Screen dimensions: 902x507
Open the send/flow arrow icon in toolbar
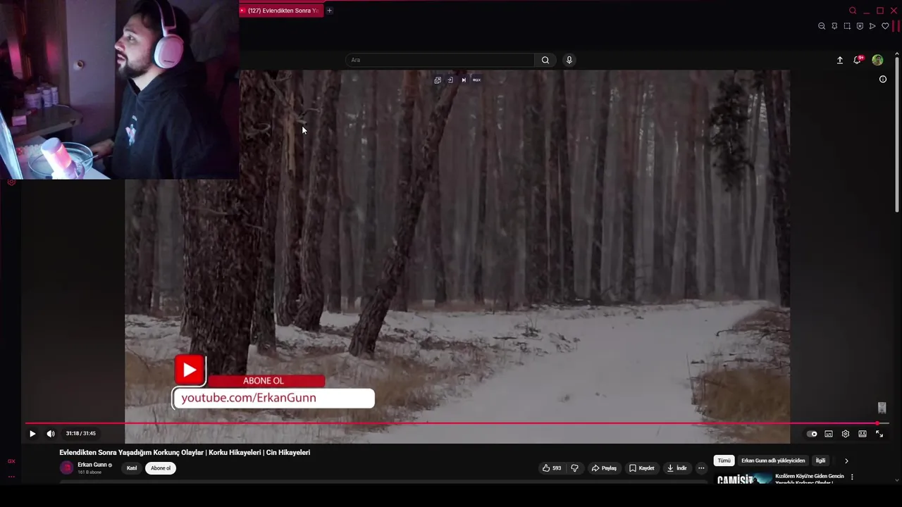click(872, 26)
